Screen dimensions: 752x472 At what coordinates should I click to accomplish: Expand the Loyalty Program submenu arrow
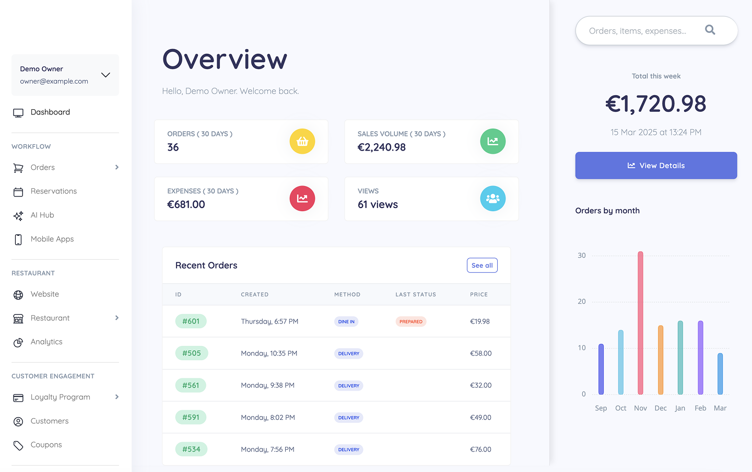click(117, 397)
